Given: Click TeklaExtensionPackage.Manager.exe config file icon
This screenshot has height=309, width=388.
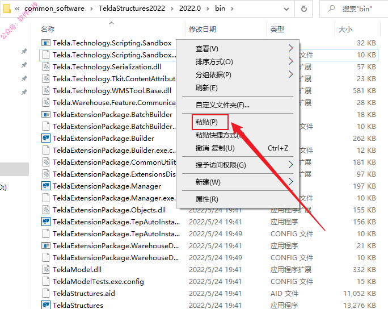Looking at the screenshot, I should [x=46, y=198].
